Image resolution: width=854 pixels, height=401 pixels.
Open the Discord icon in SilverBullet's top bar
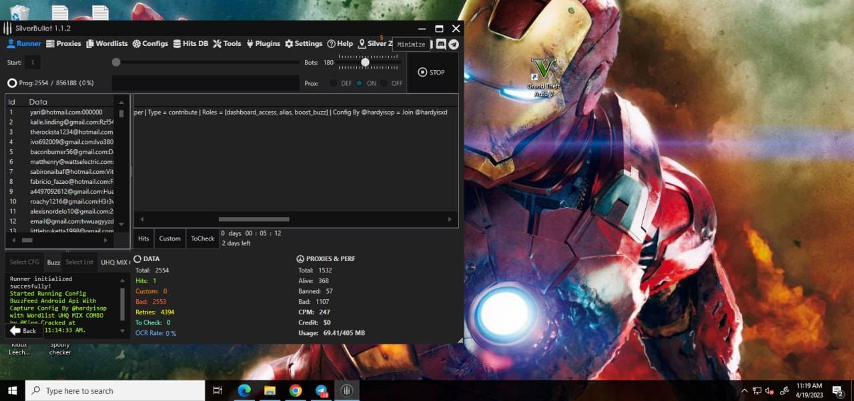[441, 44]
